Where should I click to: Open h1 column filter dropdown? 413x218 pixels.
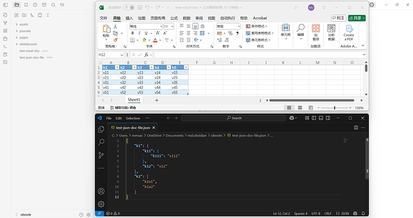click(x=117, y=68)
